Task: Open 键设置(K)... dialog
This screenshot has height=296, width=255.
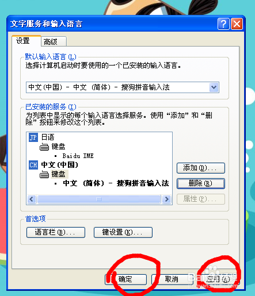Action: pyautogui.click(x=123, y=232)
